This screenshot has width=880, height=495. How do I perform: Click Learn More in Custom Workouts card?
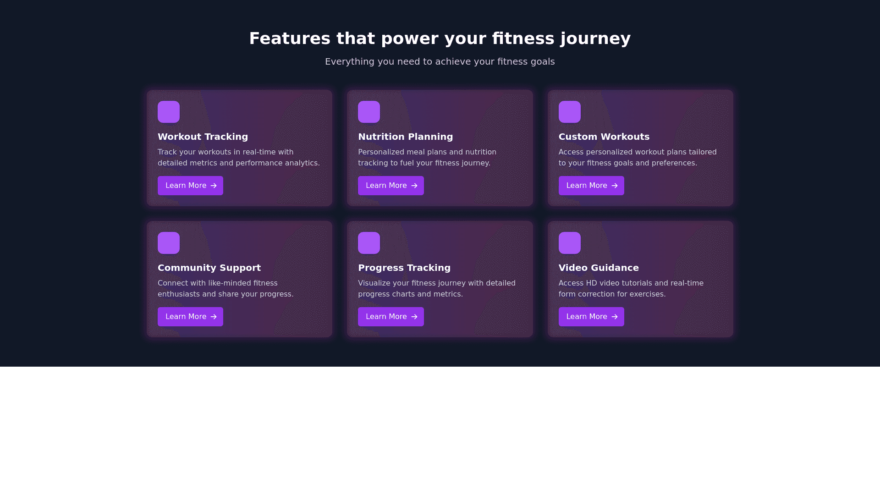click(x=591, y=186)
